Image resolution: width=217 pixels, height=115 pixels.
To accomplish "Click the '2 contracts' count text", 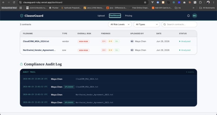I will (x=26, y=24).
